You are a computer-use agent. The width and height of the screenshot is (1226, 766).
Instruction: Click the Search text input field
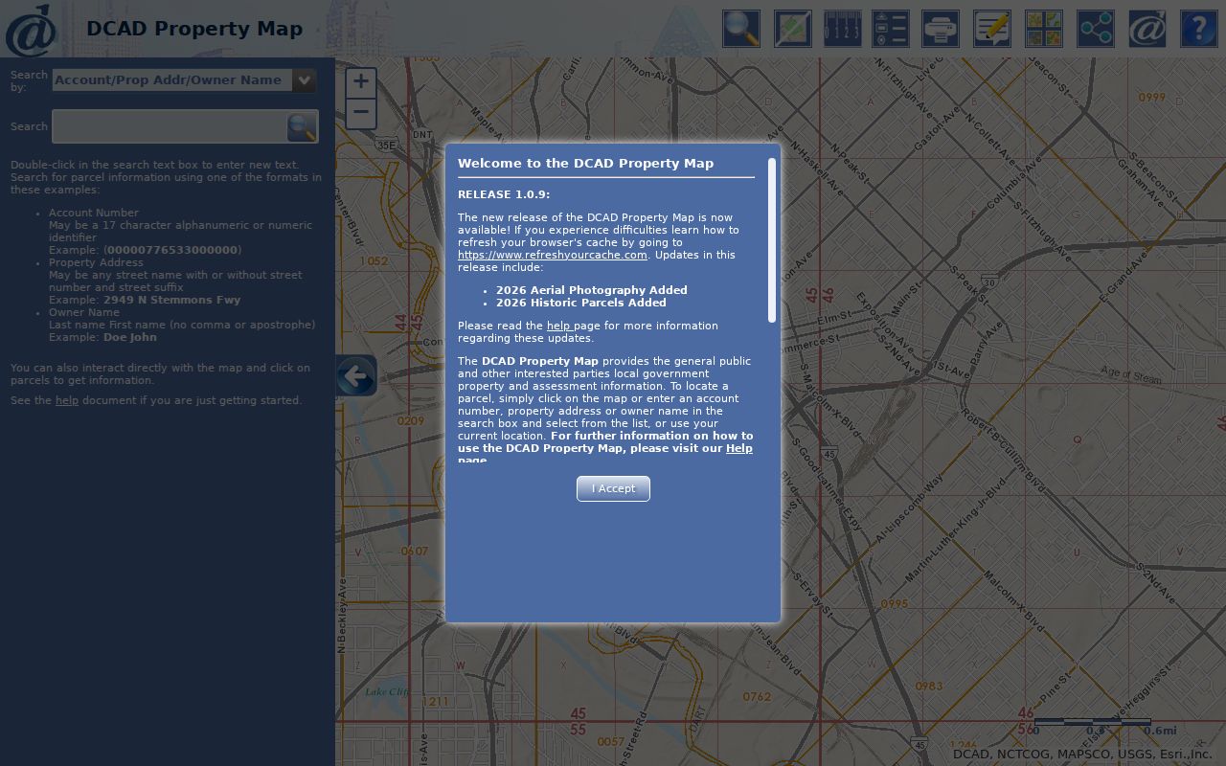point(170,126)
